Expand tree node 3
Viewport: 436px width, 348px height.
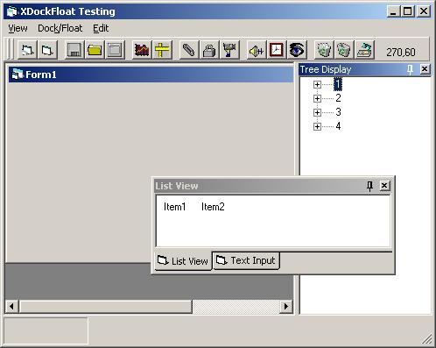pos(317,112)
